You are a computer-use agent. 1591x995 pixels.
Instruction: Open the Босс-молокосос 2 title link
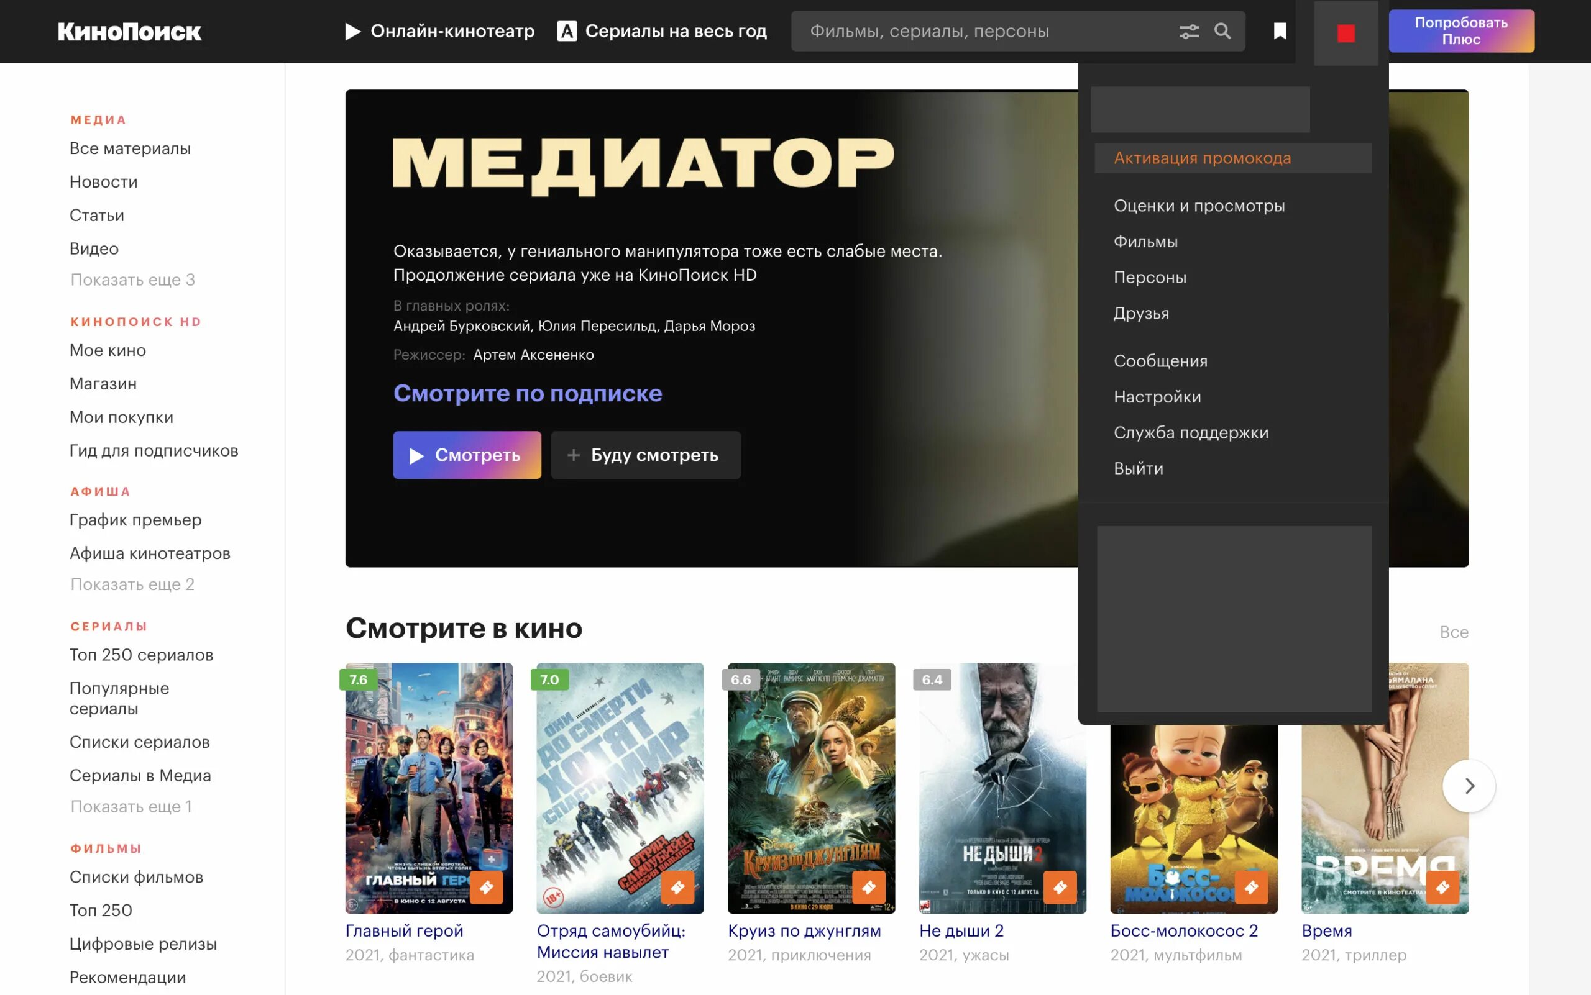pyautogui.click(x=1184, y=930)
